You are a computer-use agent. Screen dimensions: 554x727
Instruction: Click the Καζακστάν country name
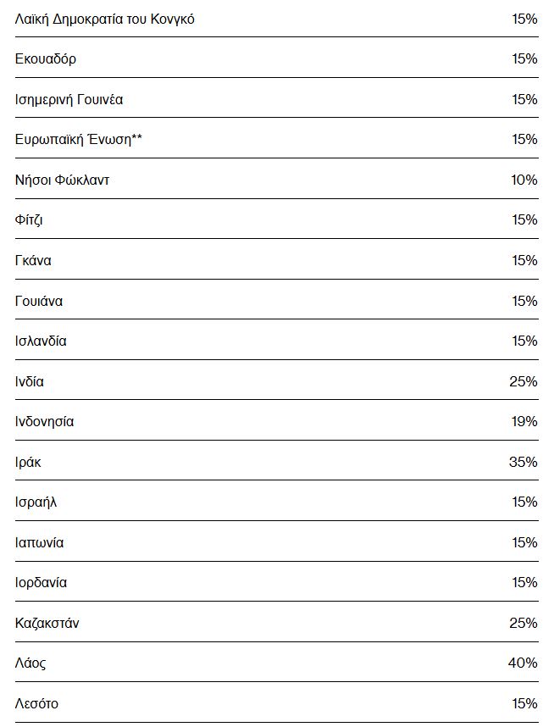(47, 623)
